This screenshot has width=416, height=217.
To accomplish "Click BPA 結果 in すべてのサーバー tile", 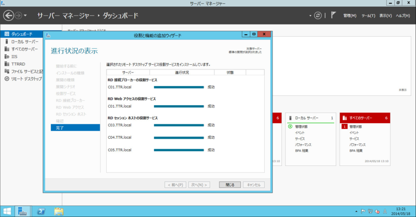I will click(356, 151).
